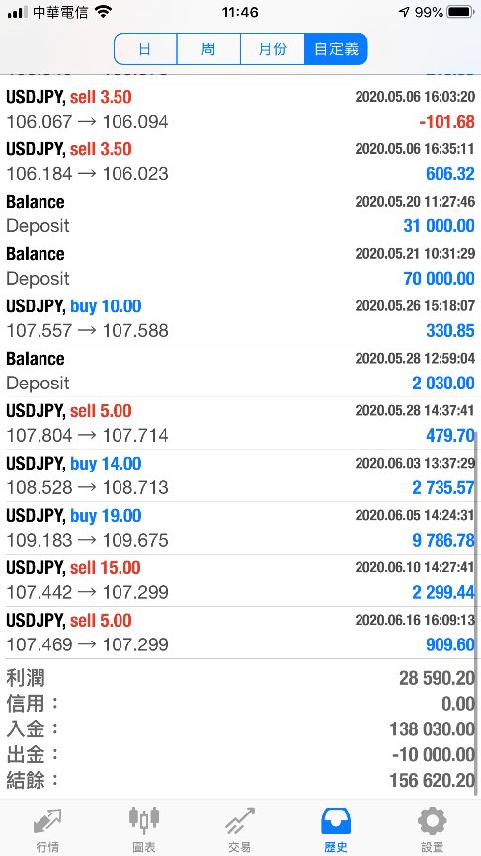Tap the 70 000.00 Deposit balance entry
Image resolution: width=481 pixels, height=856 pixels.
tap(241, 267)
